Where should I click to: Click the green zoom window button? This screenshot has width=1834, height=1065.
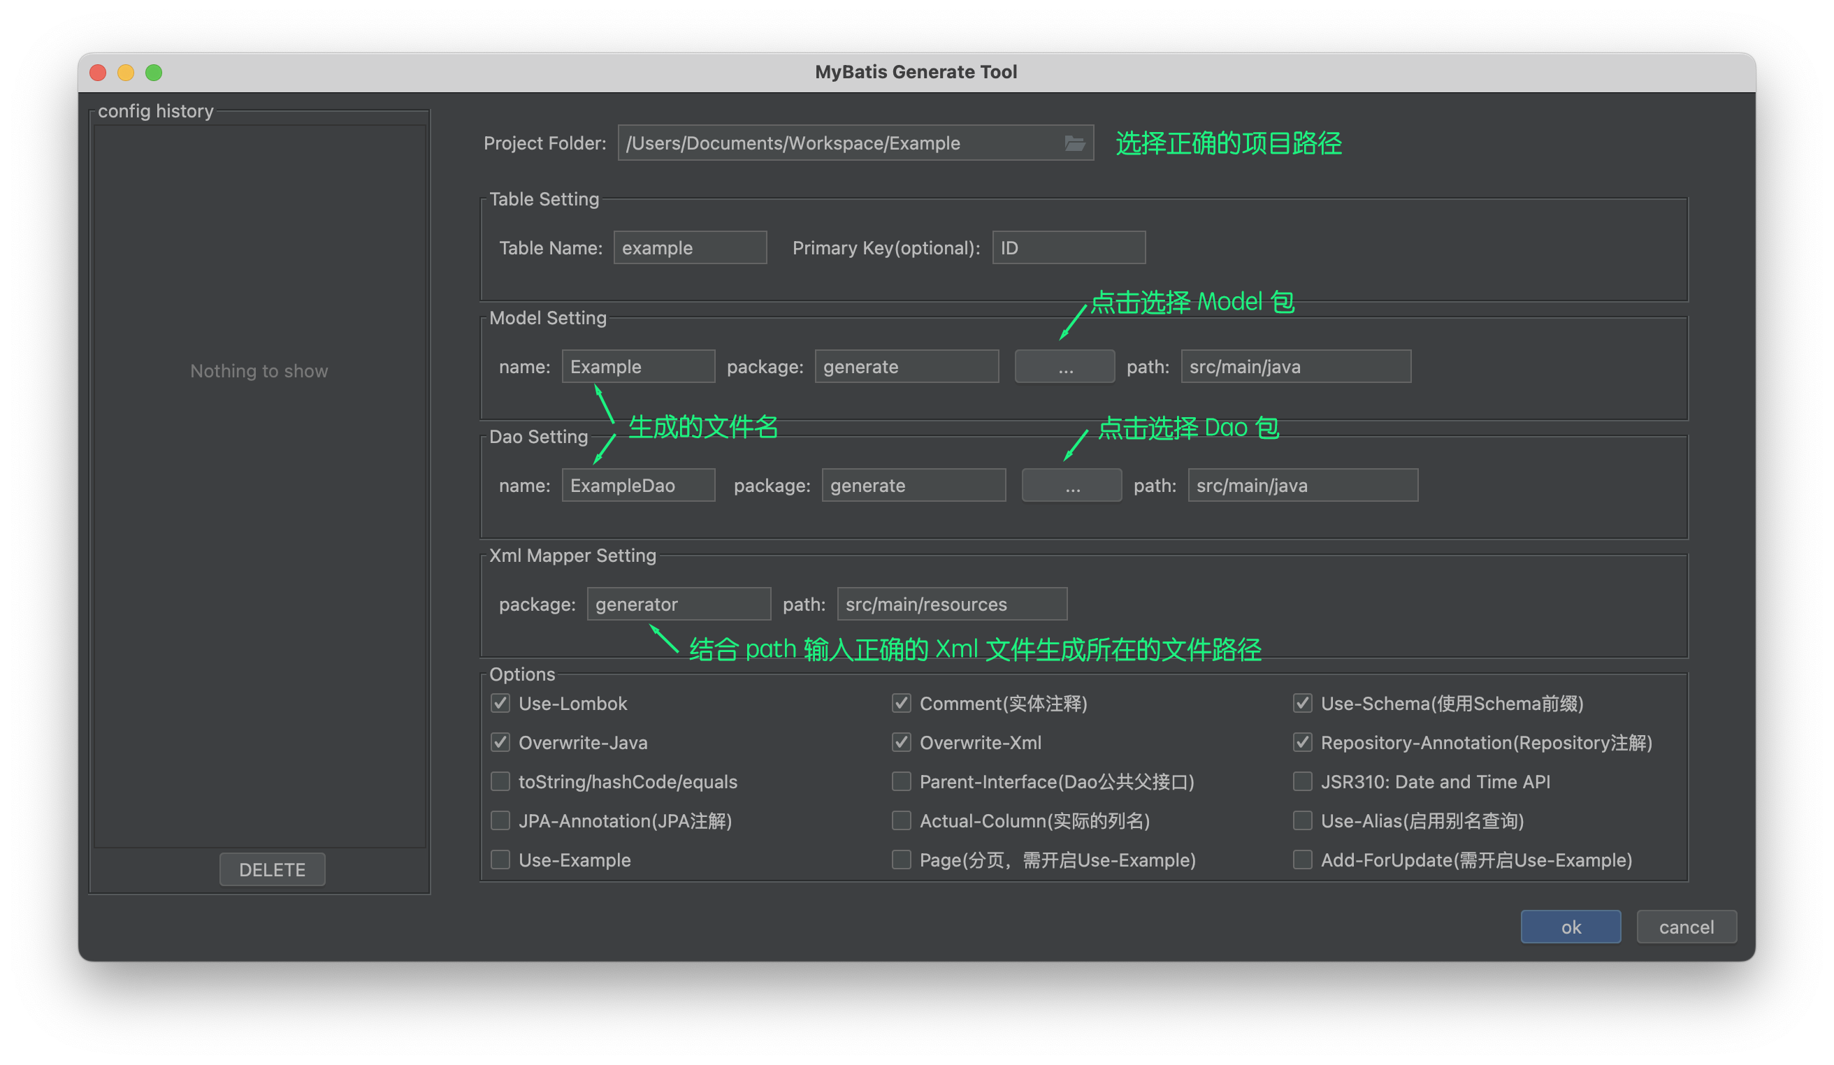[x=154, y=73]
